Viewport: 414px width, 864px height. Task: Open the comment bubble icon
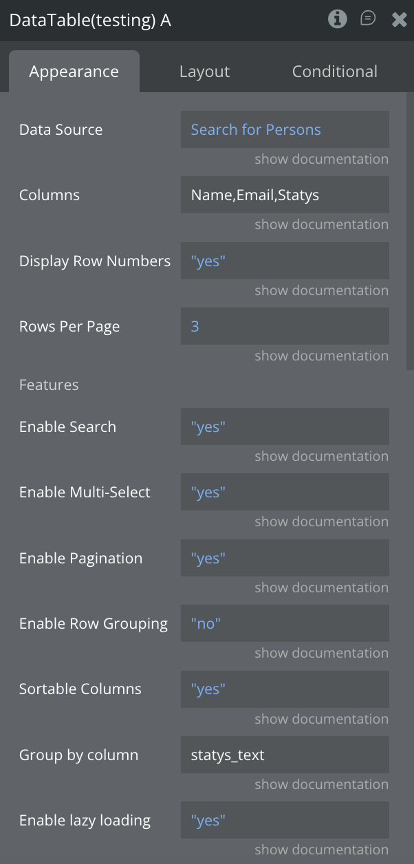pos(369,19)
